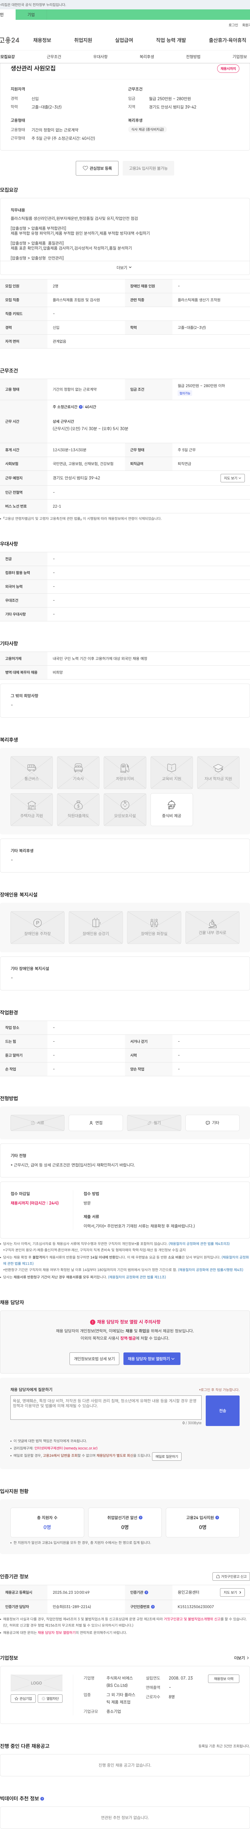
Task: Select the 주택자금 지원 welfare icon
Action: [31, 809]
